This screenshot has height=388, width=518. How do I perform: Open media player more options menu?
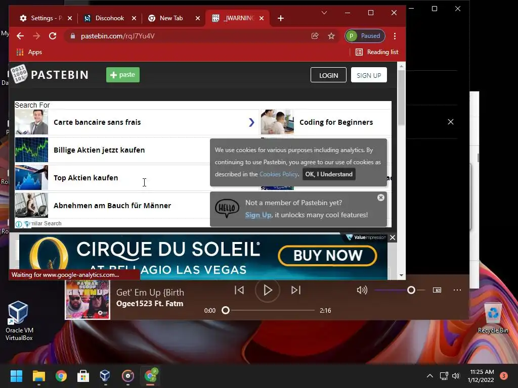[x=457, y=290]
